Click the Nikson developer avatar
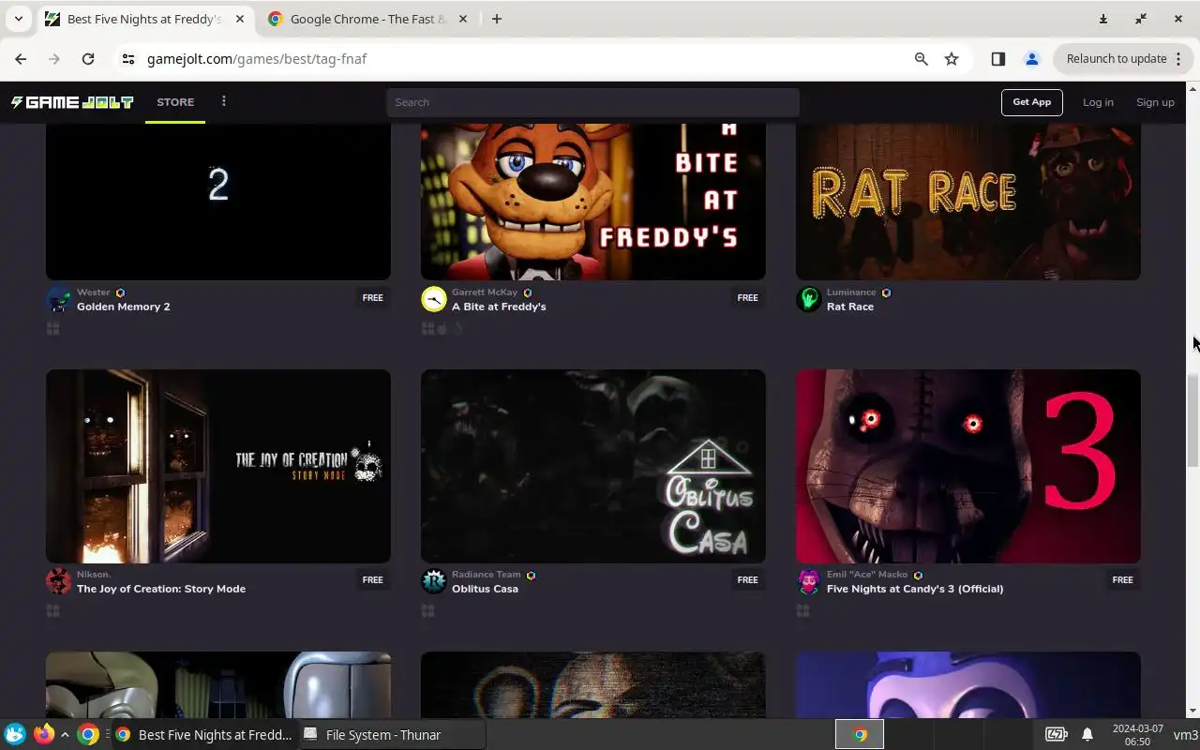The width and height of the screenshot is (1200, 750). [x=59, y=581]
